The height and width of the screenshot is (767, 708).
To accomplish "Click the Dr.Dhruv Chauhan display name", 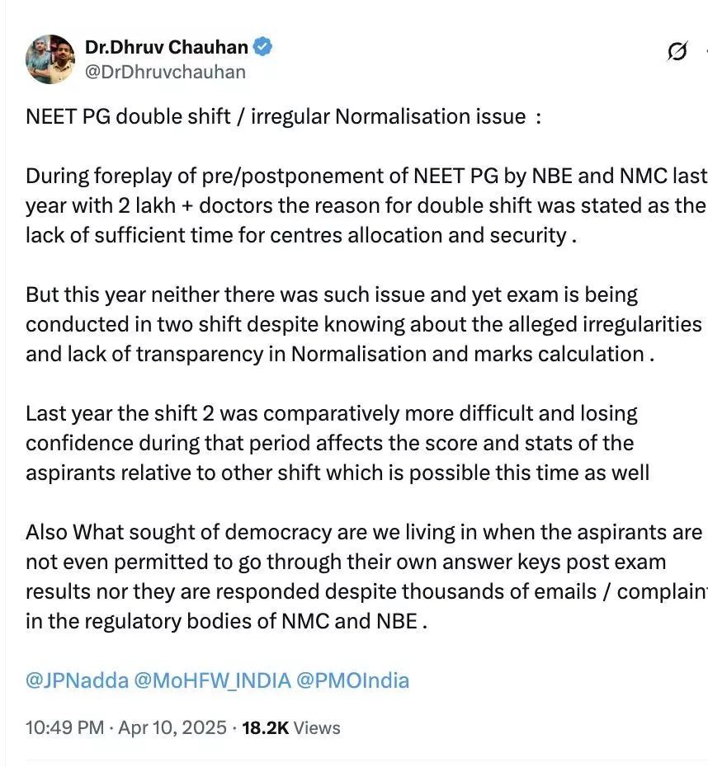I will [168, 48].
